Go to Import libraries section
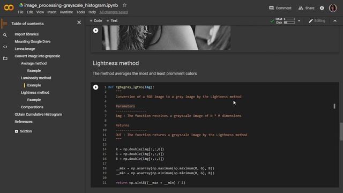The width and height of the screenshot is (343, 193). tap(26, 34)
